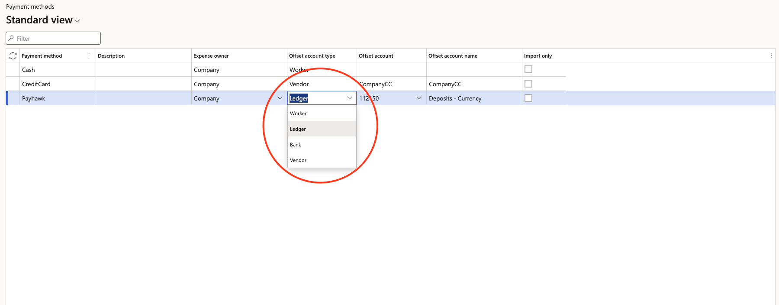Select the Cash payment method cell
This screenshot has height=305, width=779.
click(x=58, y=70)
